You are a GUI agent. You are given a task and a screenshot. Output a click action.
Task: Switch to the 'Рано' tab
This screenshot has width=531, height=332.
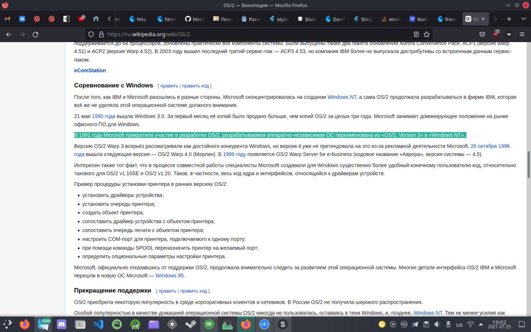(x=251, y=19)
